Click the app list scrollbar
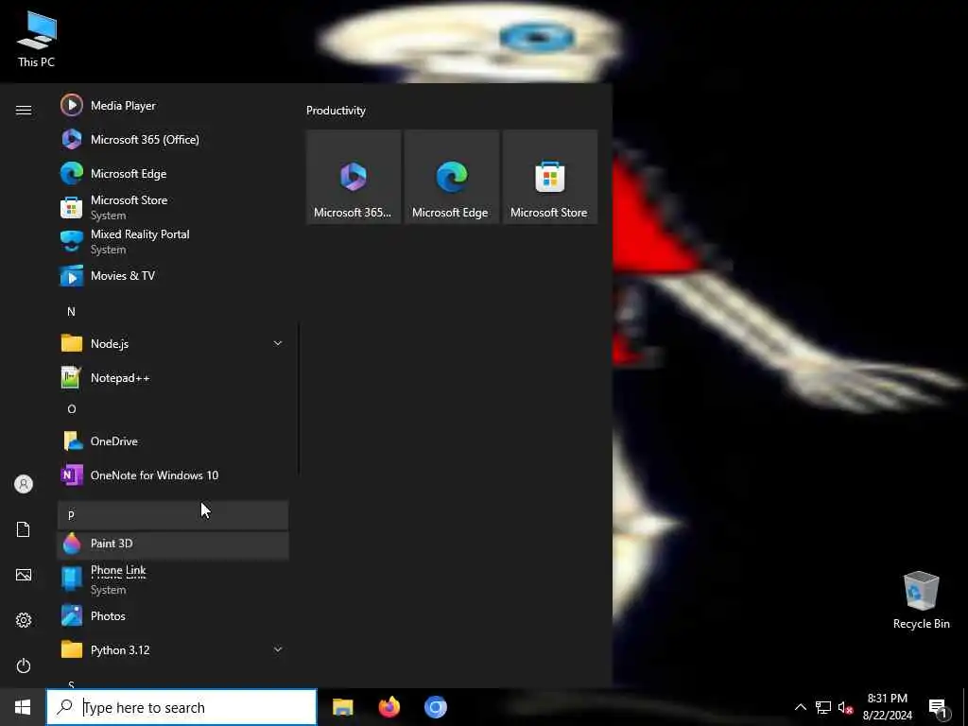Viewport: 968px width, 726px height. (x=299, y=398)
